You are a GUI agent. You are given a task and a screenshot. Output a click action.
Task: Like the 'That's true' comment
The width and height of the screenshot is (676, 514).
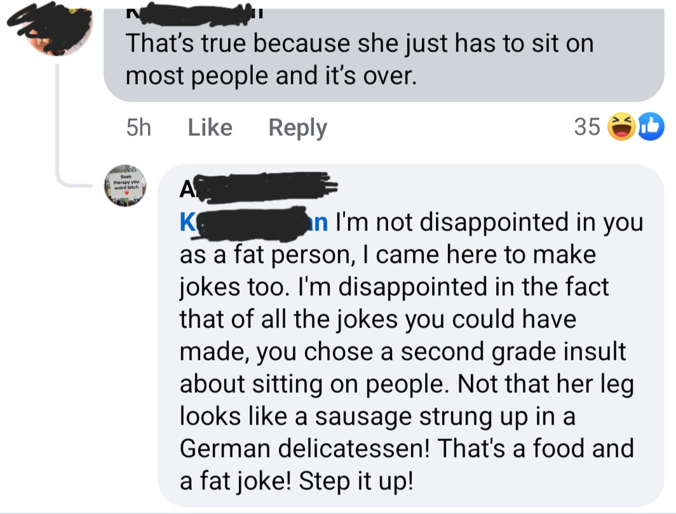[x=210, y=128]
